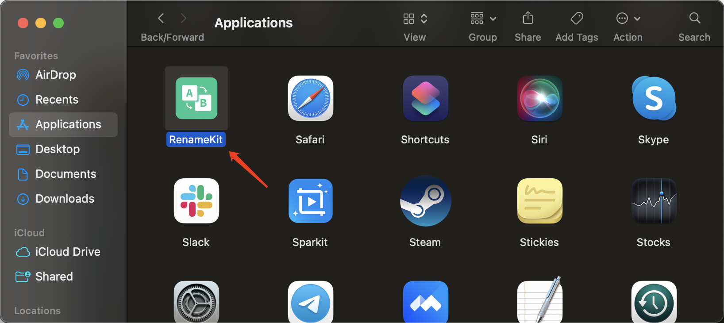Click the Favorites section header
This screenshot has width=724, height=323.
click(36, 56)
